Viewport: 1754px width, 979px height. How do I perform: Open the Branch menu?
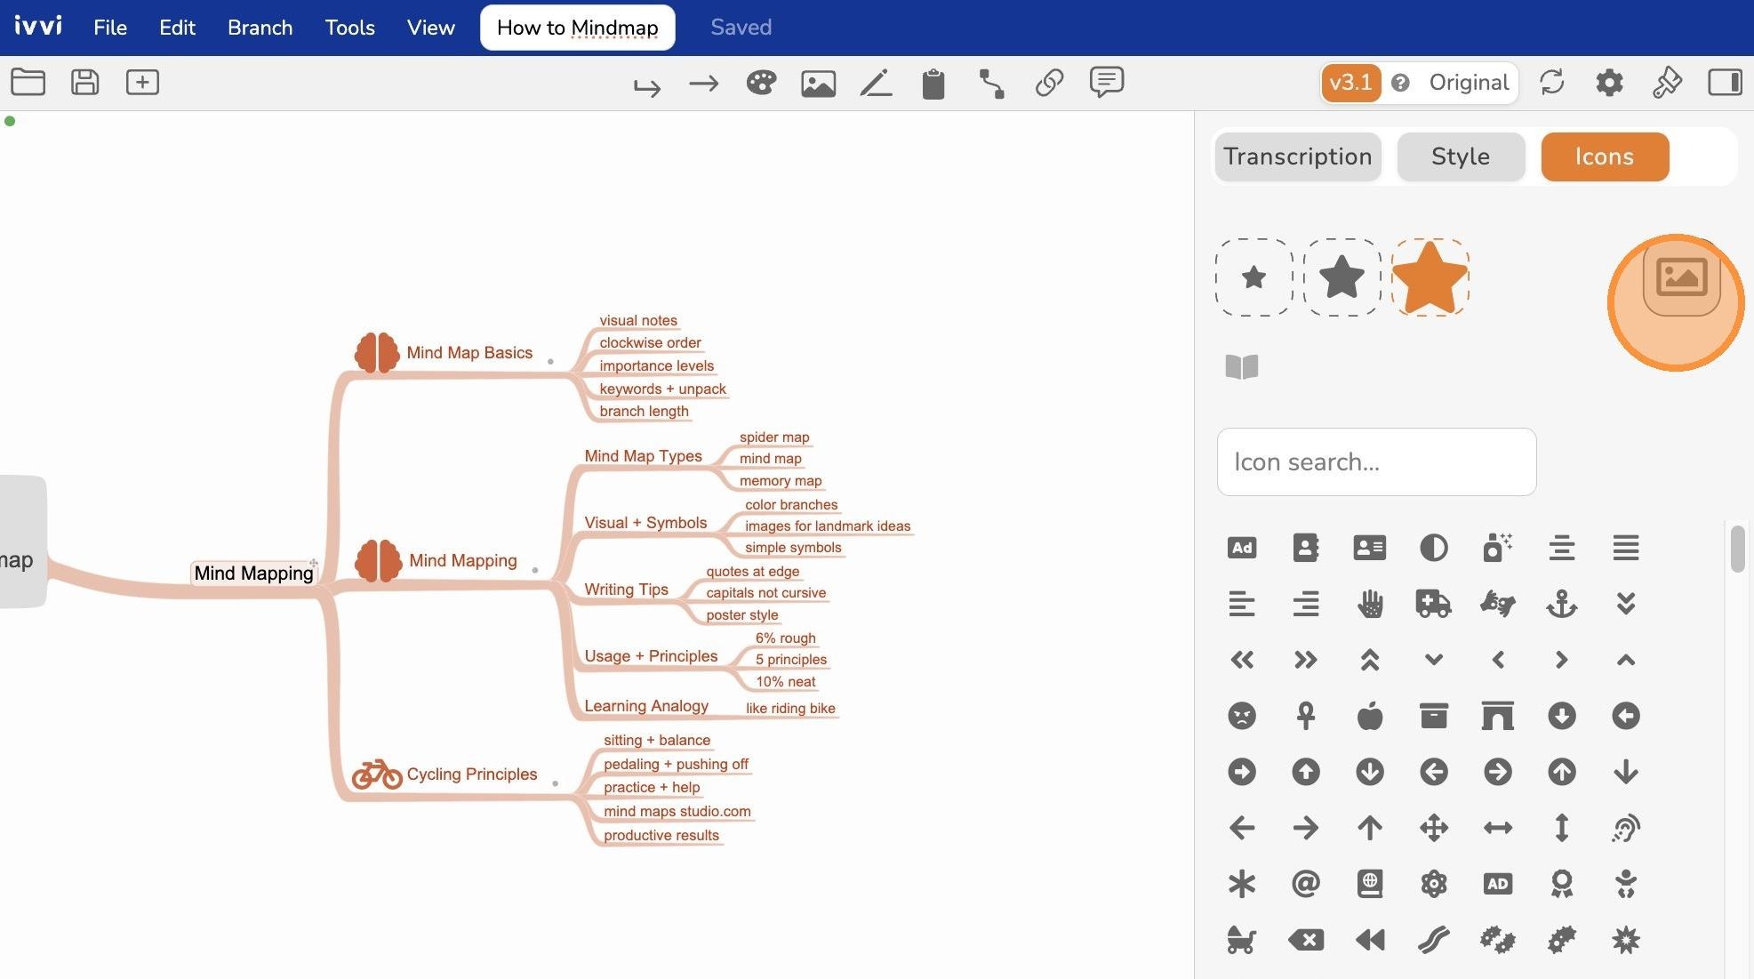click(260, 28)
